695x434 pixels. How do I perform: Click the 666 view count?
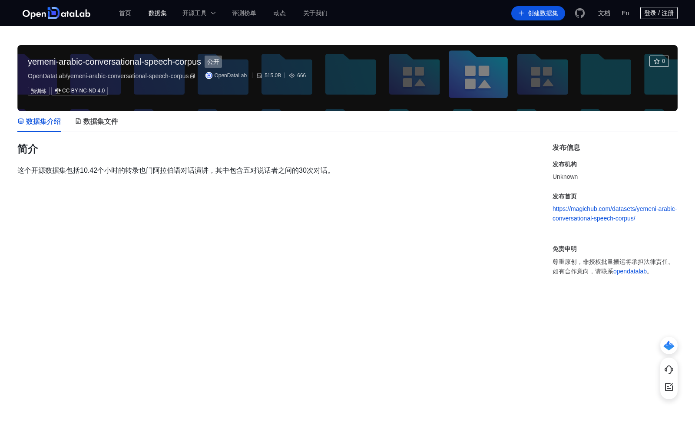[x=301, y=76]
